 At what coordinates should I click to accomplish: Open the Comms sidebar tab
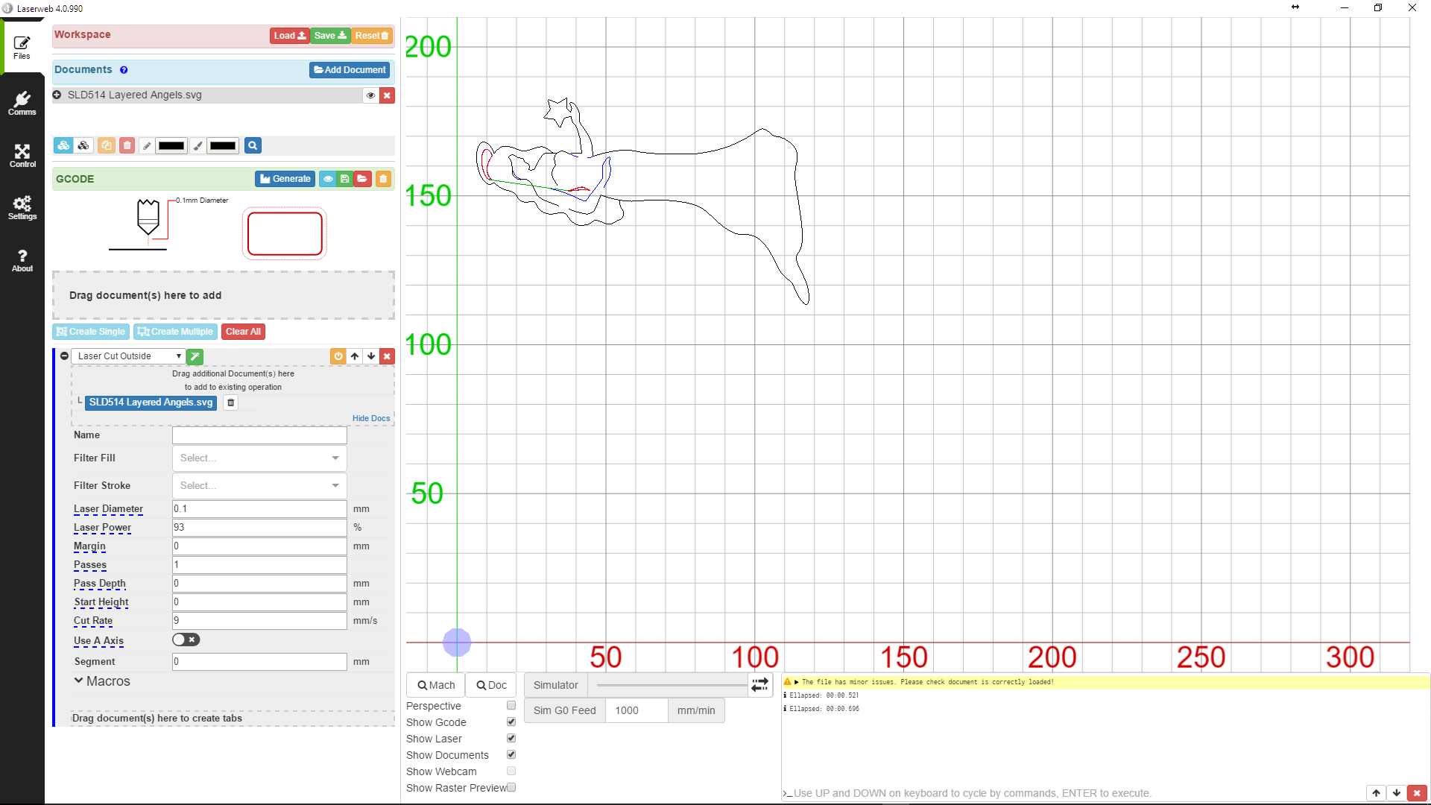click(22, 104)
